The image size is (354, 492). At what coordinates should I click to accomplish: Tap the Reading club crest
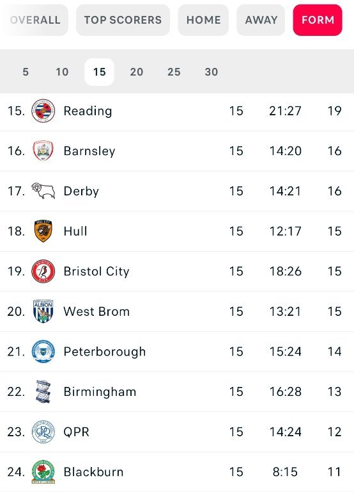click(43, 111)
